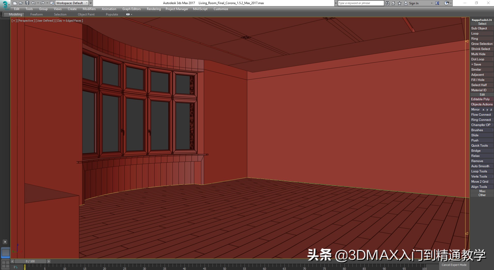This screenshot has height=270, width=494.
Task: Click the Flow Connect button
Action: point(482,115)
